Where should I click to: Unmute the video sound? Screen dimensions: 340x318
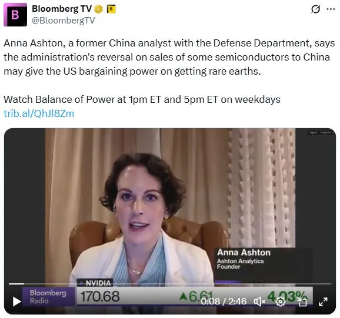(259, 302)
